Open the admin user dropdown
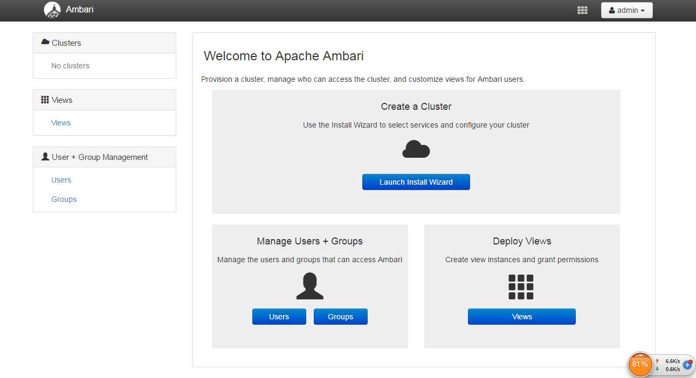The width and height of the screenshot is (696, 378). pos(626,10)
